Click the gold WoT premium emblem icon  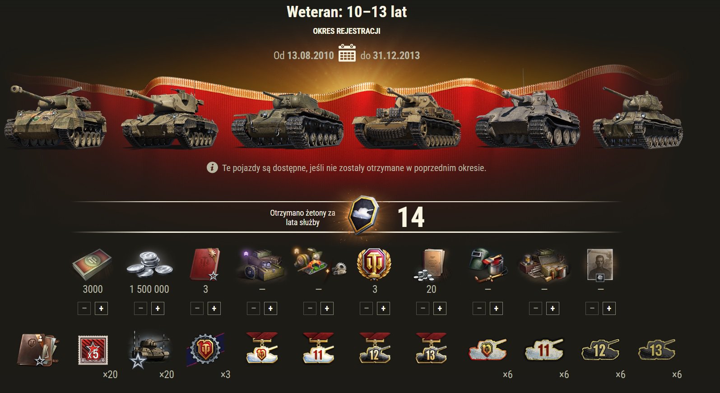click(x=374, y=264)
